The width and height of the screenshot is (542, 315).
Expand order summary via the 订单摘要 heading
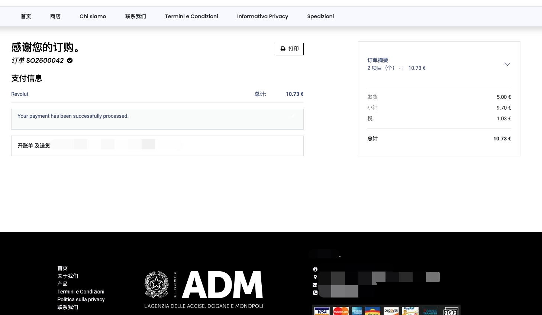tap(378, 60)
